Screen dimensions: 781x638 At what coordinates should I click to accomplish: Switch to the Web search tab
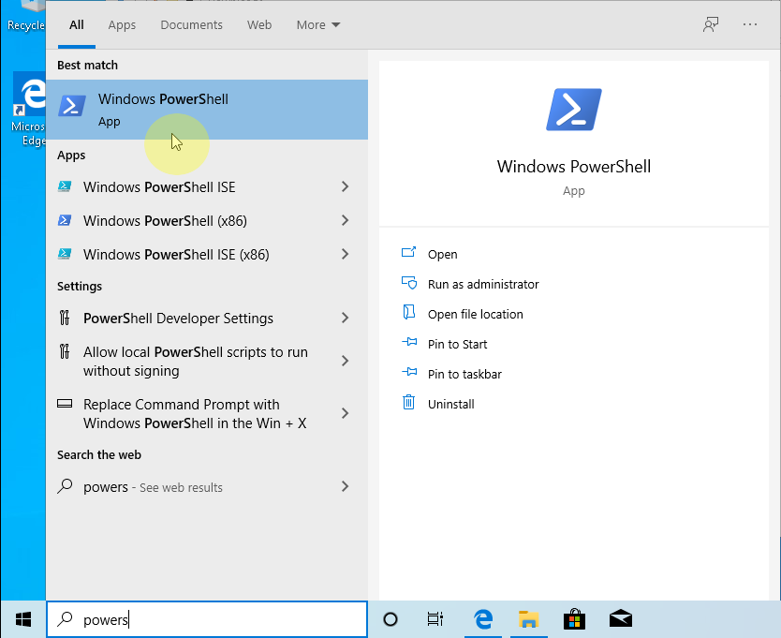click(x=259, y=25)
